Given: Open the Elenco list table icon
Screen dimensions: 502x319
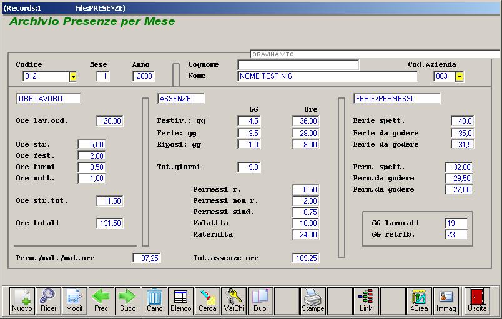Looking at the screenshot, I should [x=181, y=301].
